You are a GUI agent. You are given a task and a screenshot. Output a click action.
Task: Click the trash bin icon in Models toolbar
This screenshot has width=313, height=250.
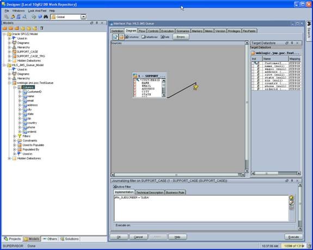pos(42,28)
